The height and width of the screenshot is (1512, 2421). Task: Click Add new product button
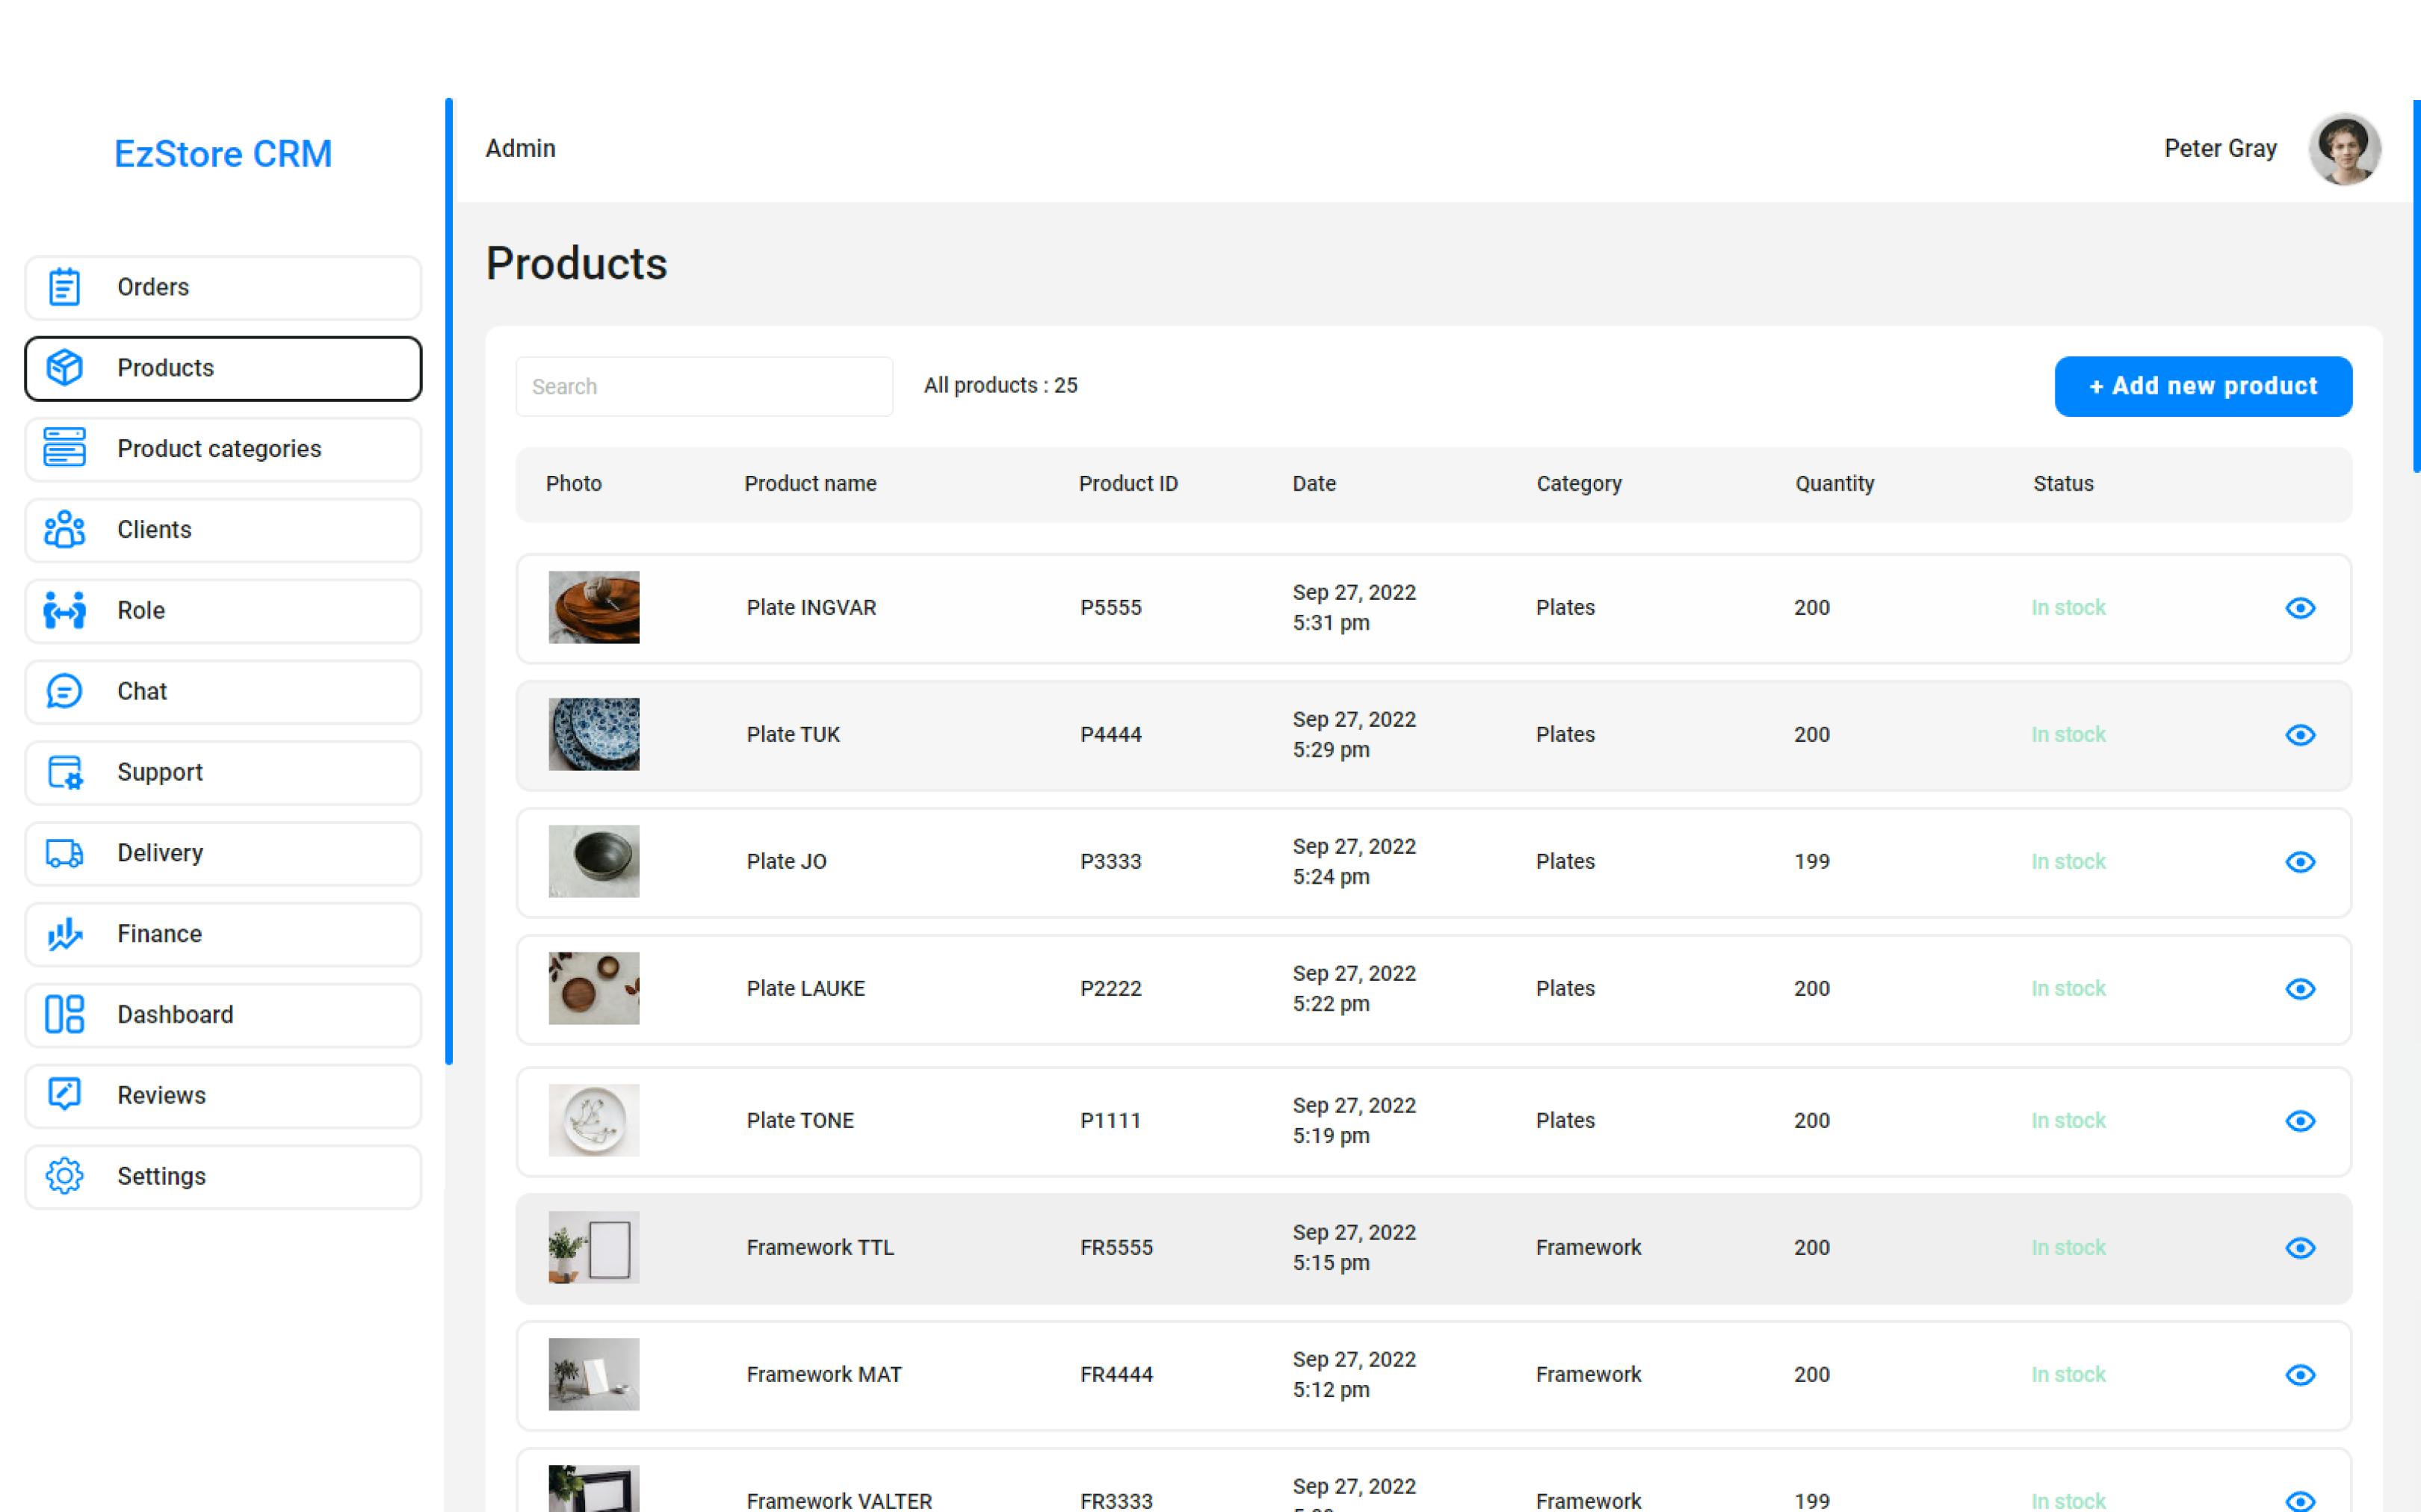(2202, 386)
